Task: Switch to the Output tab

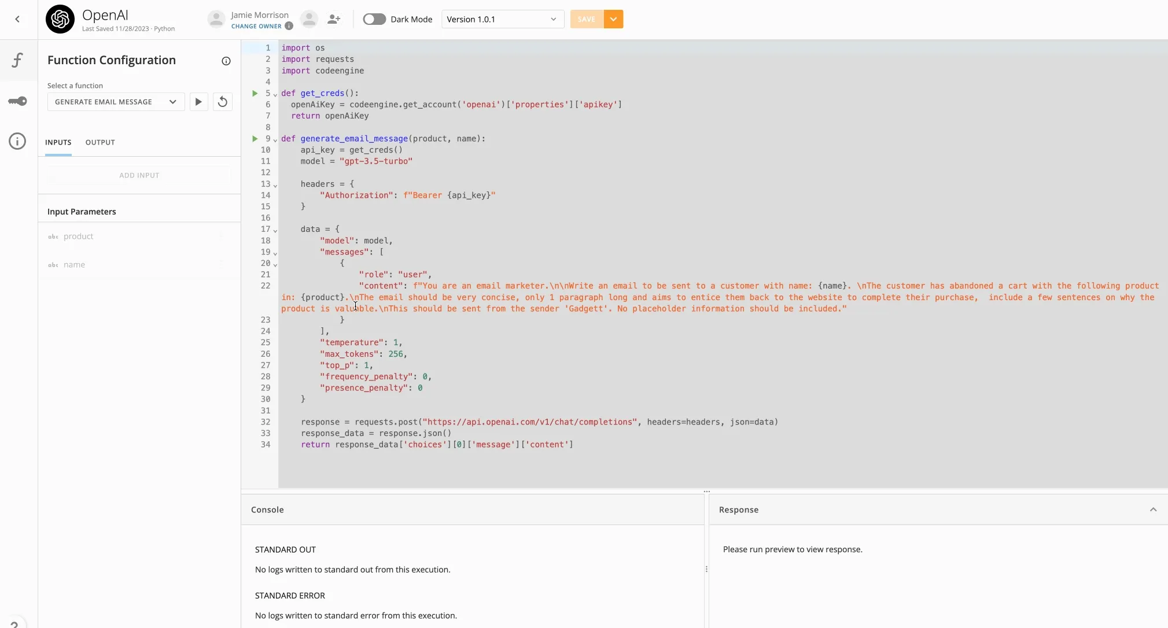Action: [x=100, y=142]
